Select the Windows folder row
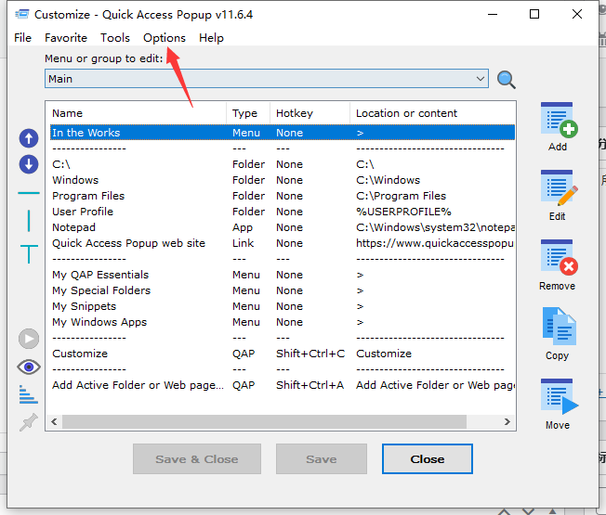 tap(283, 180)
